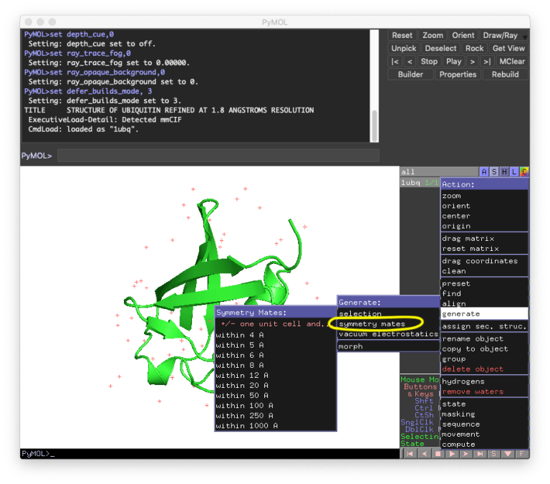The height and width of the screenshot is (484, 550).
Task: Click the square stop icon in bottom bar
Action: click(x=438, y=454)
